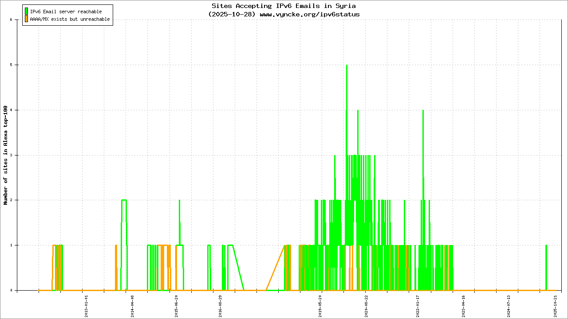Click the 2014-04-08 date on x-axis
Image resolution: width=568 pixels, height=319 pixels.
click(132, 306)
